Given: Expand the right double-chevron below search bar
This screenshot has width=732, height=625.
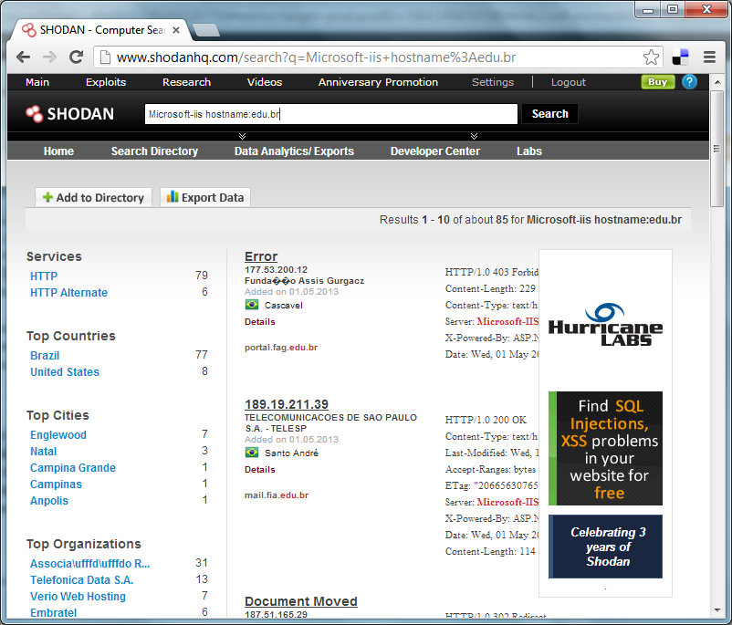Looking at the screenshot, I should (474, 136).
